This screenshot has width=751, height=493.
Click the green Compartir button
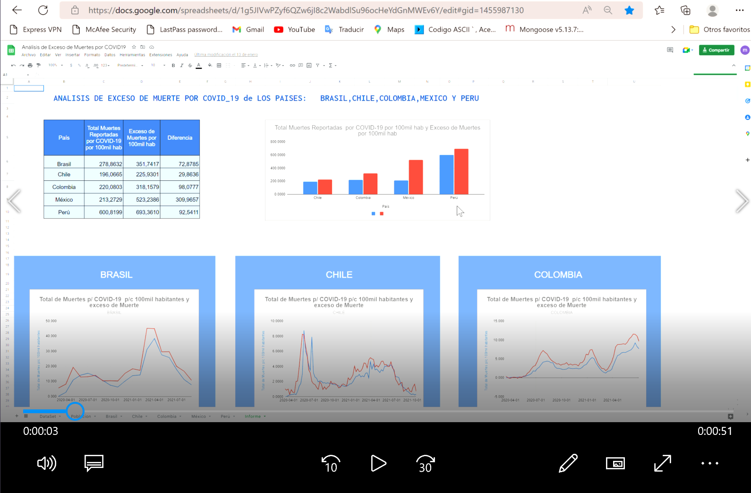(x=716, y=50)
